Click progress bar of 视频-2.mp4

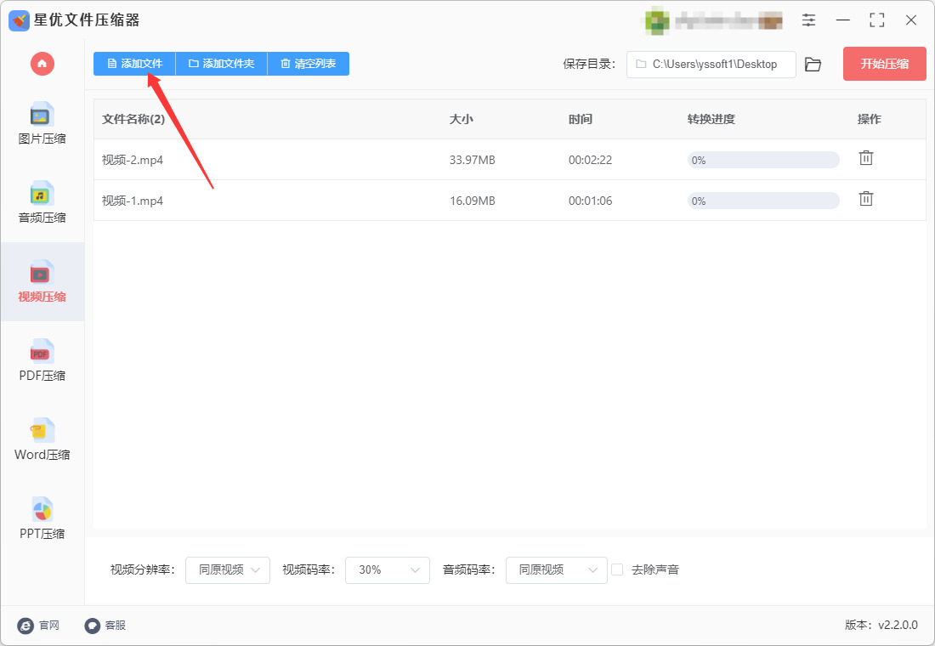(x=763, y=160)
